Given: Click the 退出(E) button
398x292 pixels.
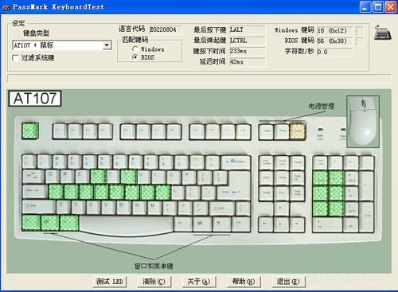Looking at the screenshot, I should 288,282.
